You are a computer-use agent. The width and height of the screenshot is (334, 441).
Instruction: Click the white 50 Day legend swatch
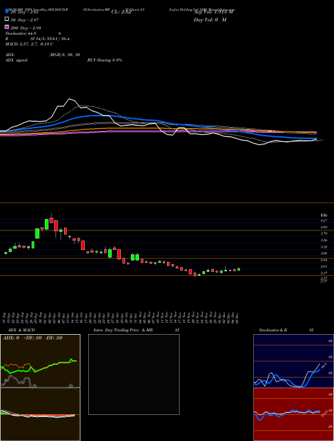(x=7, y=19)
